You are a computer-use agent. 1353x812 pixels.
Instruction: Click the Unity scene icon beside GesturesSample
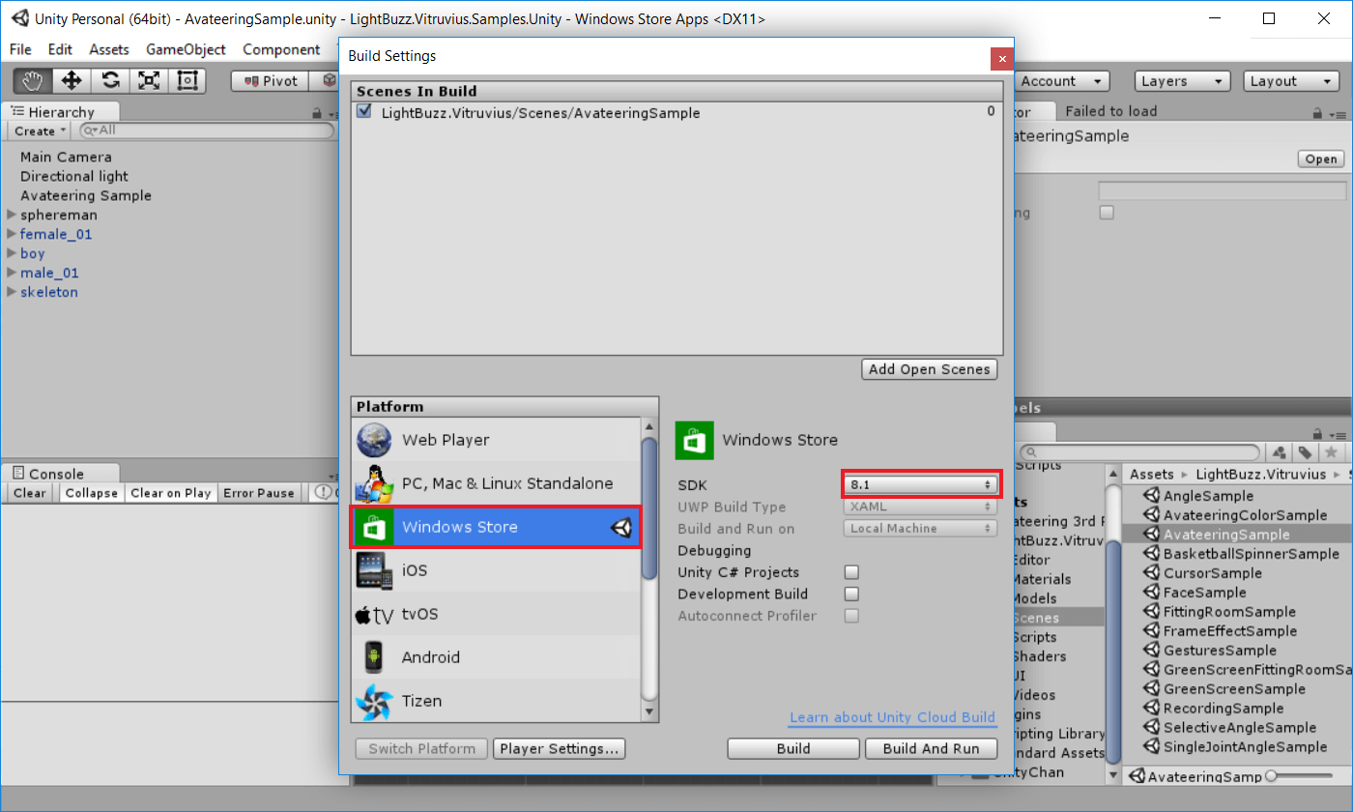[1152, 651]
